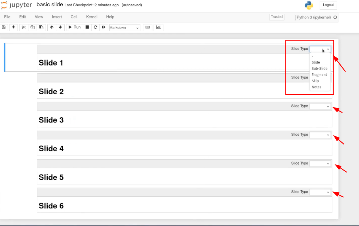Paste cells below using clipboard icon
The width and height of the screenshot is (359, 226).
click(41, 27)
